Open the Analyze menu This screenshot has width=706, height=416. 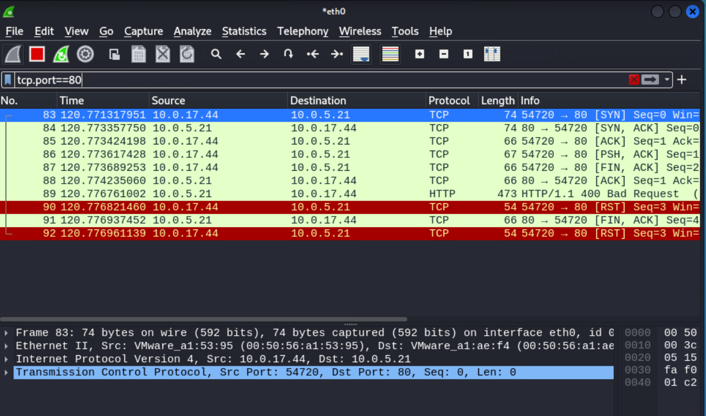pyautogui.click(x=193, y=32)
